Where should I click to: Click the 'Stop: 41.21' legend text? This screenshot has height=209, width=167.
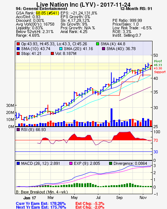[31, 53]
